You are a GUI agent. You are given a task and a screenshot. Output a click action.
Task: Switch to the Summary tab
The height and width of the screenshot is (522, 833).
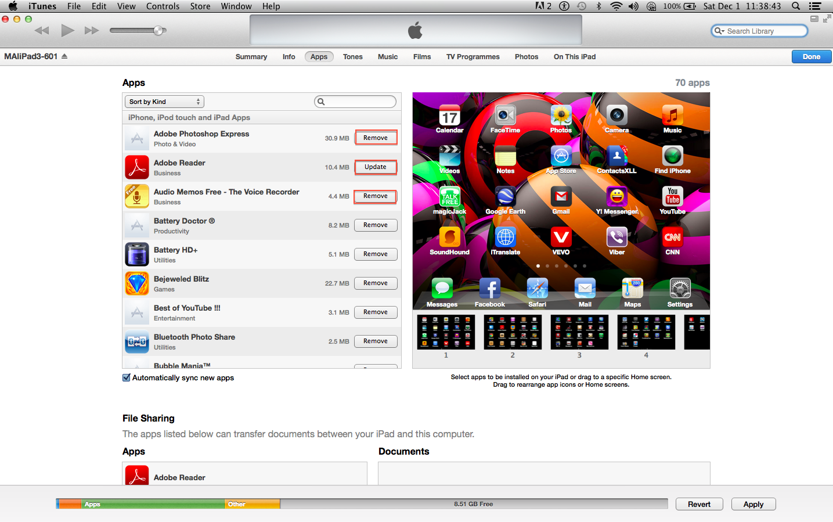pos(251,57)
